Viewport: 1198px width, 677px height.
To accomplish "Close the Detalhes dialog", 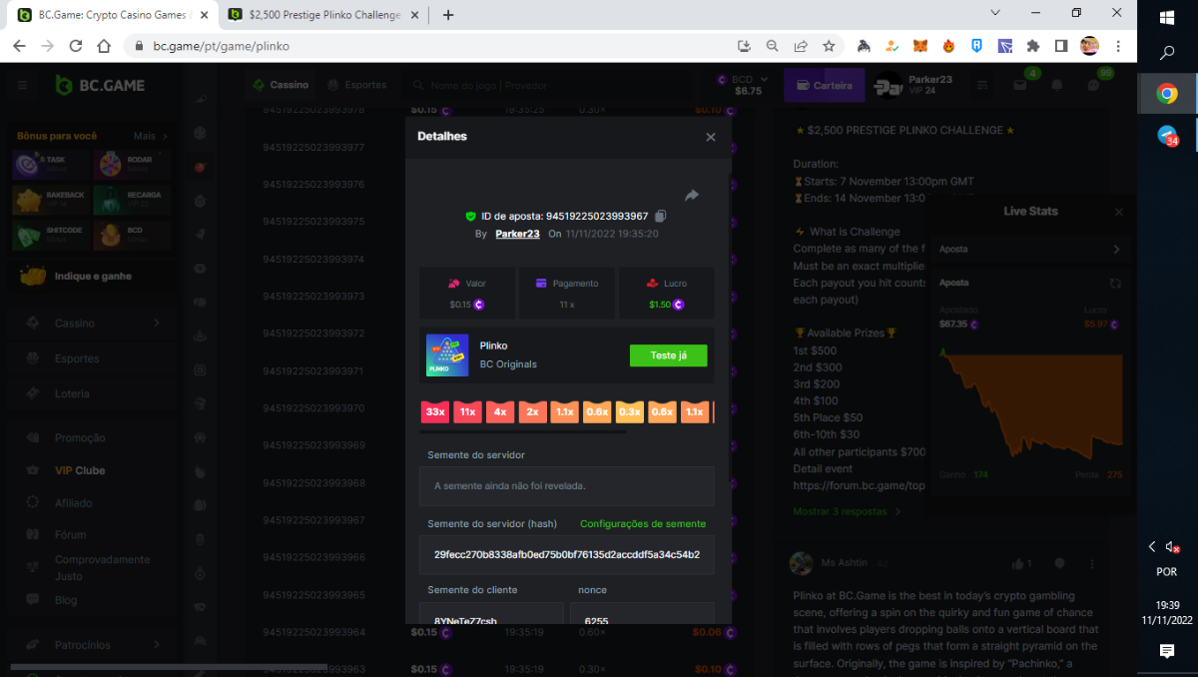I will (x=711, y=137).
